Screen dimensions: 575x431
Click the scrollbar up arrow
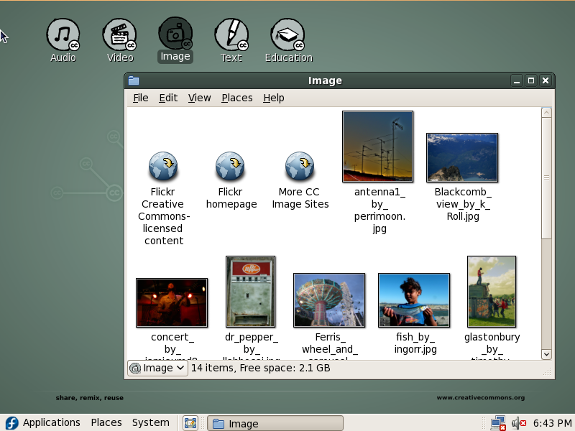coord(546,113)
